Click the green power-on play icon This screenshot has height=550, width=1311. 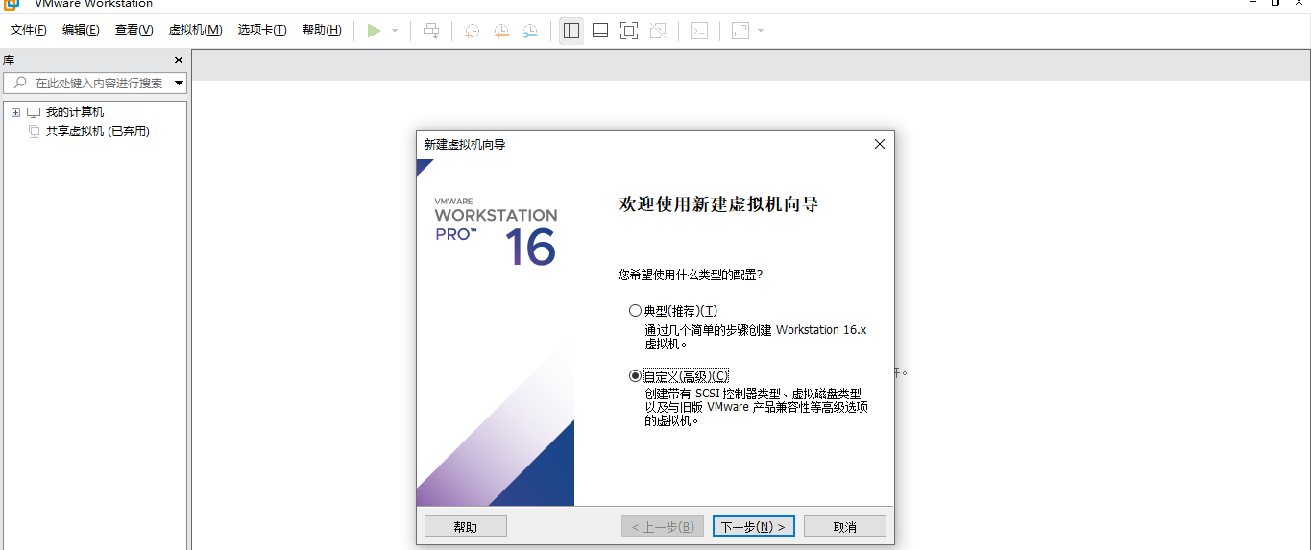pos(375,31)
